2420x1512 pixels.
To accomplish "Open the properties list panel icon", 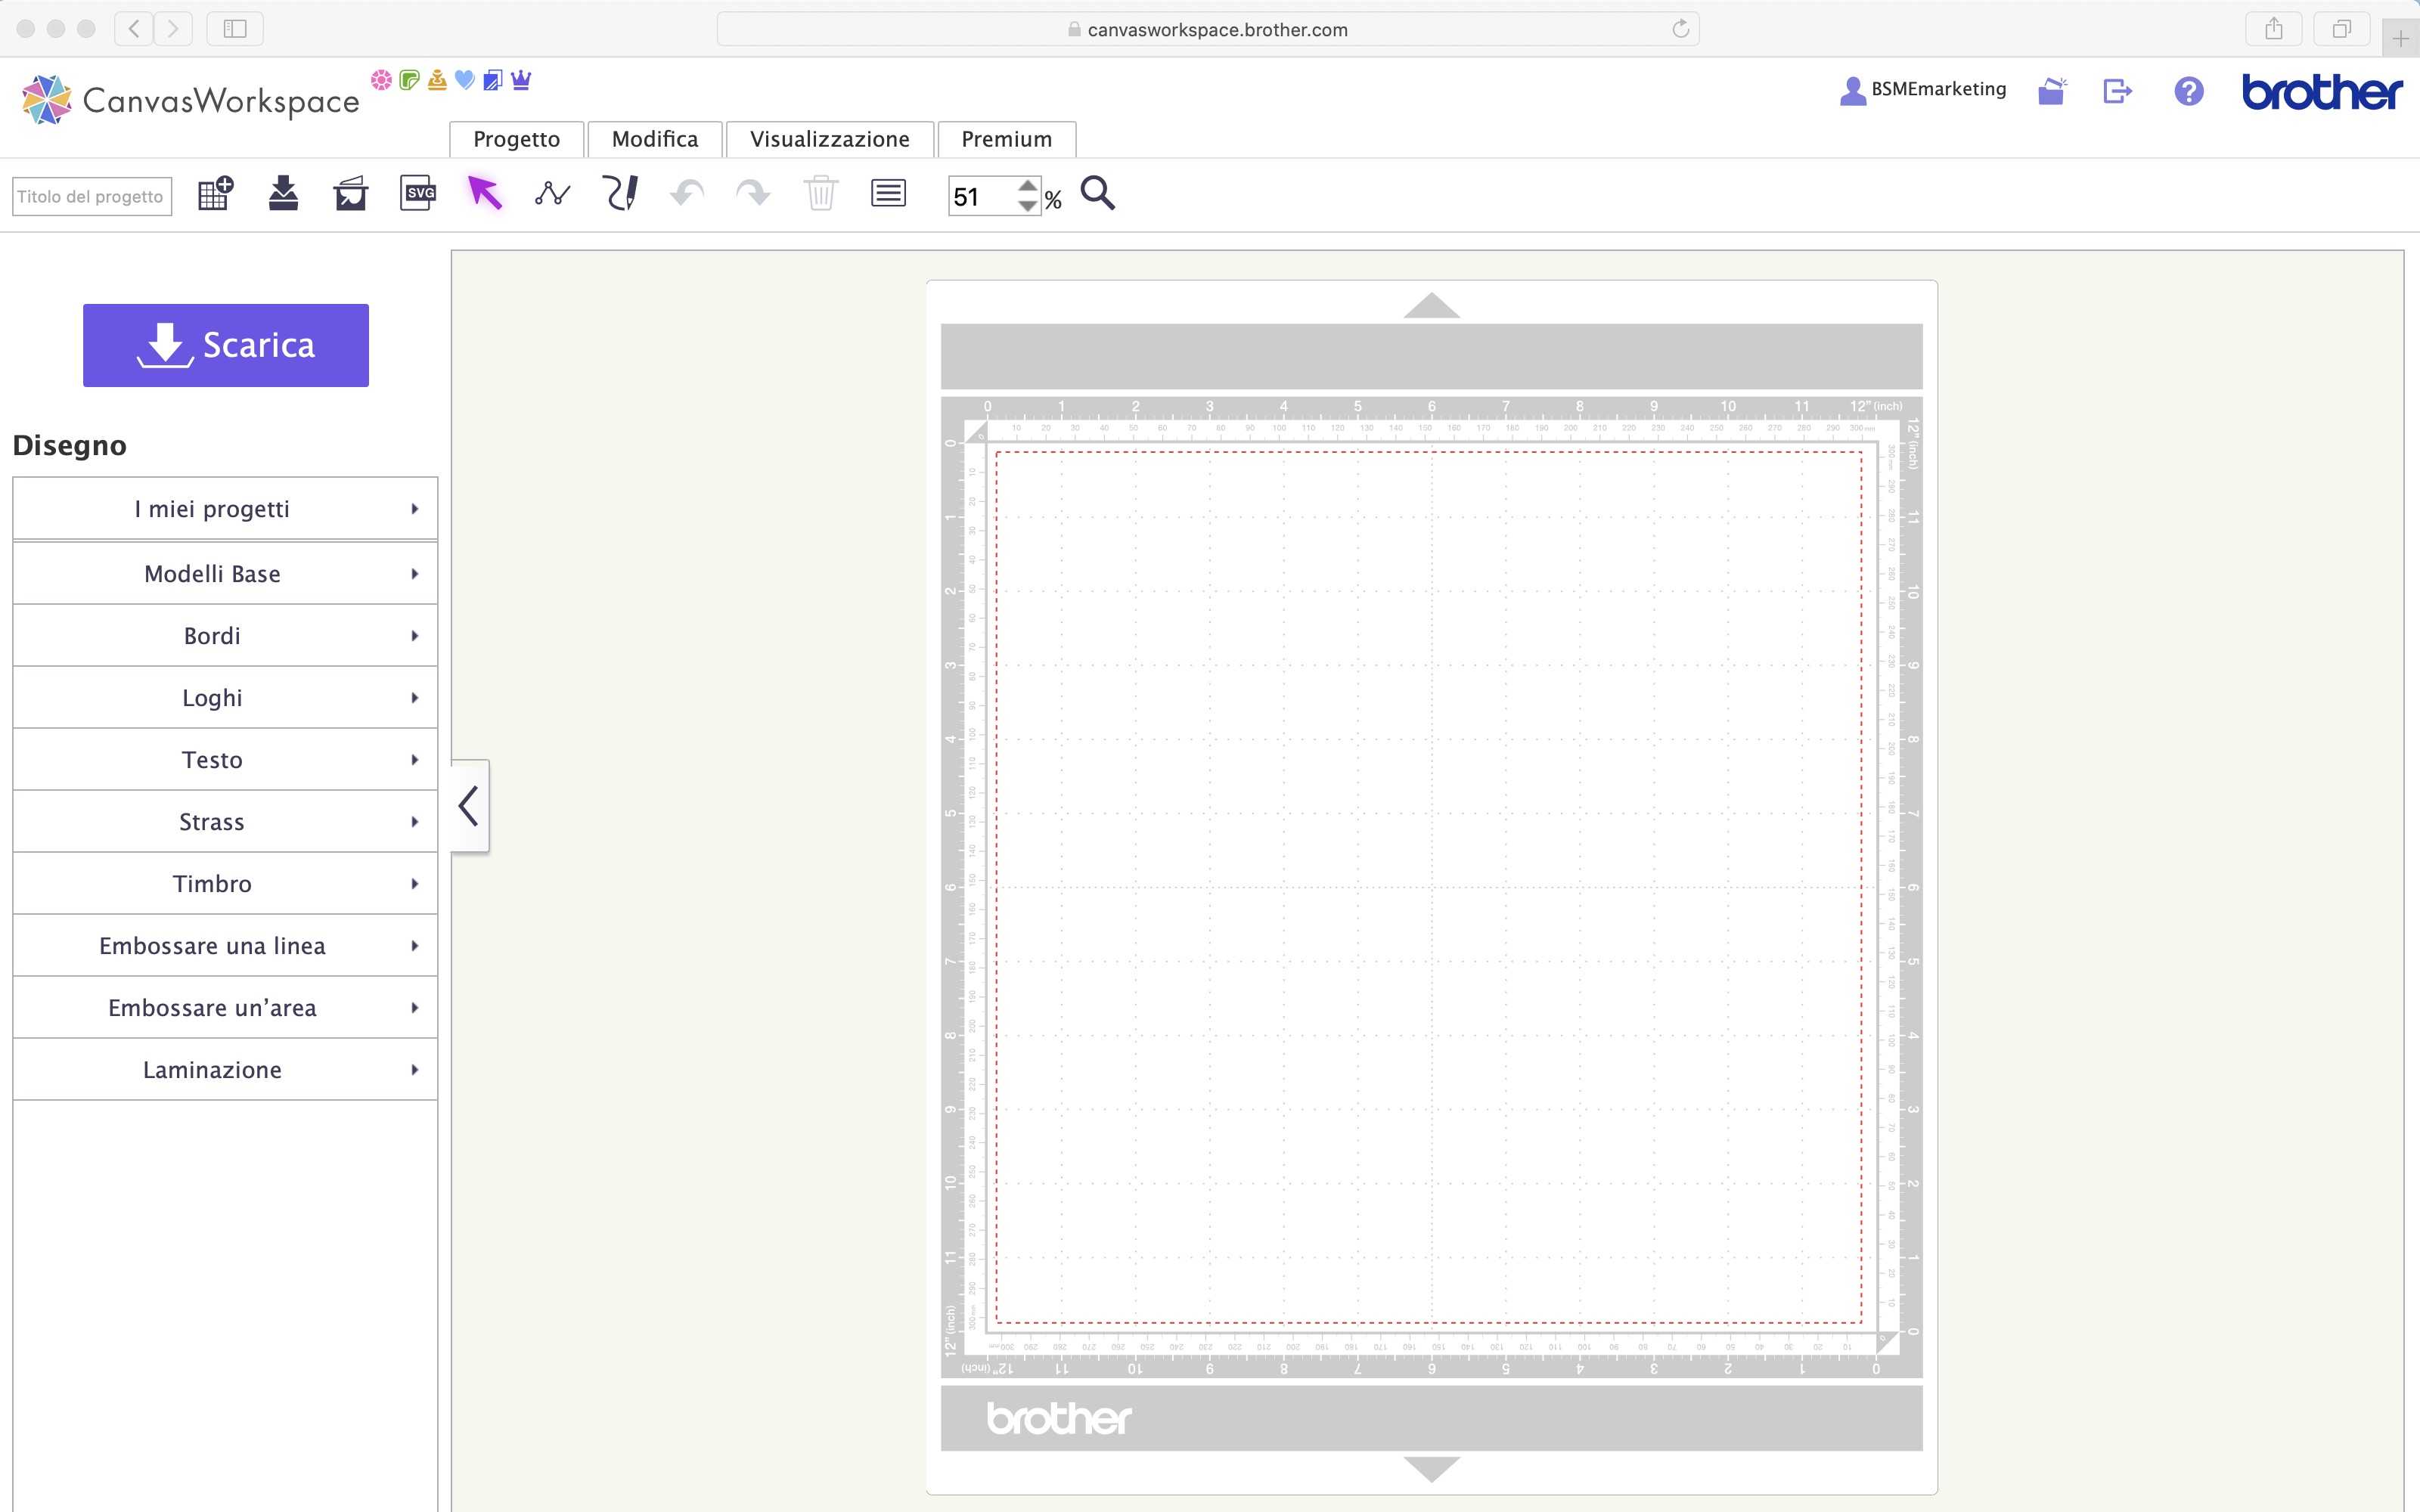I will pos(888,193).
